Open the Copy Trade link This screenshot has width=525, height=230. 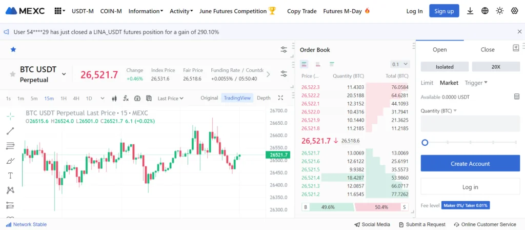(x=301, y=11)
